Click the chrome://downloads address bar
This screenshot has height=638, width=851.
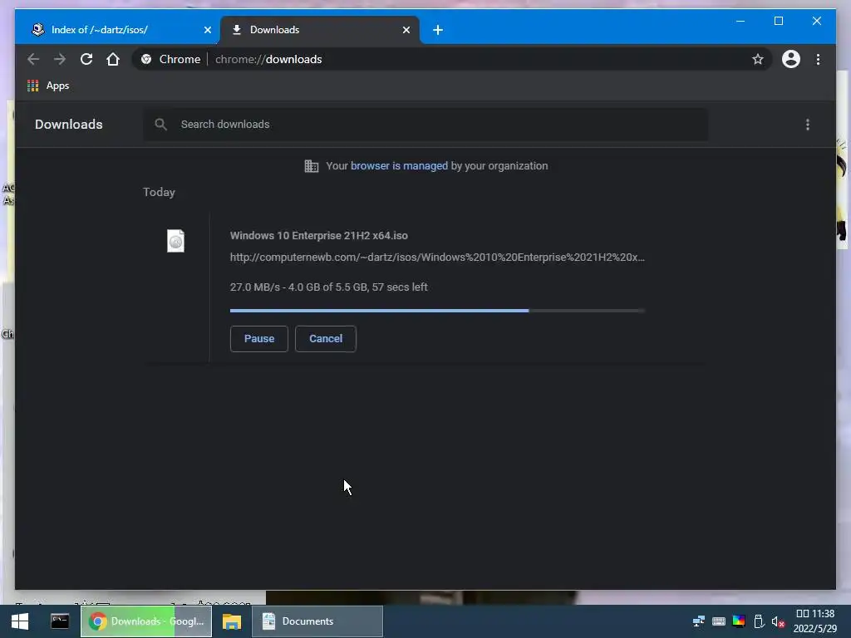click(451, 59)
